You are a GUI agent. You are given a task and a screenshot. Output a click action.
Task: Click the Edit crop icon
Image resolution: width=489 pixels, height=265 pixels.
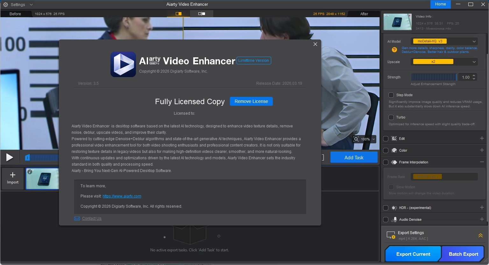point(394,139)
